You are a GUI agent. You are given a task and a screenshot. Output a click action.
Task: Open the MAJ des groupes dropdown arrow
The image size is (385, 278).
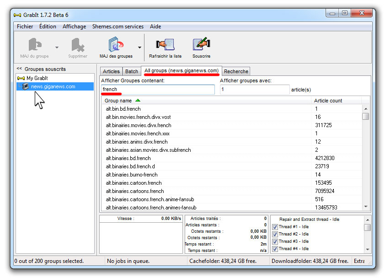(139, 48)
